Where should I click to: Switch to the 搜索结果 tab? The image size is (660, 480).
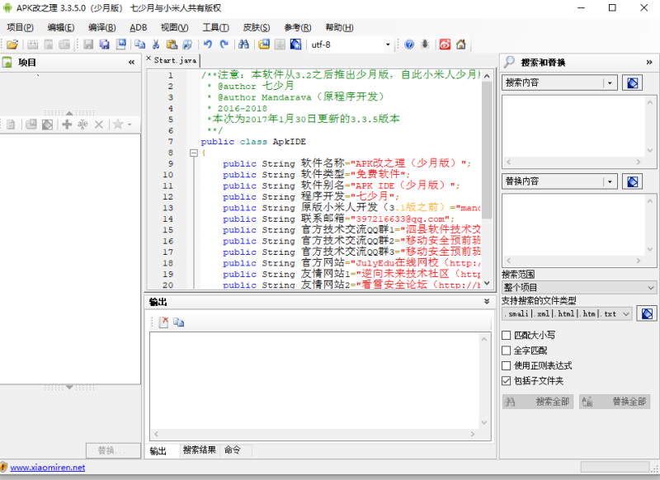coord(199,450)
